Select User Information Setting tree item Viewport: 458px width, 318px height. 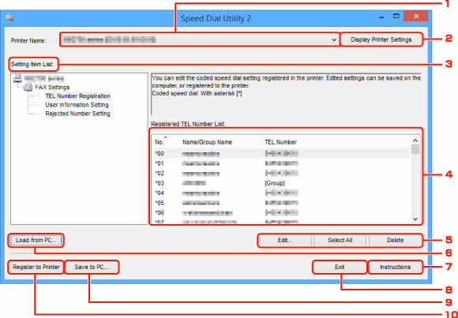pyautogui.click(x=77, y=105)
